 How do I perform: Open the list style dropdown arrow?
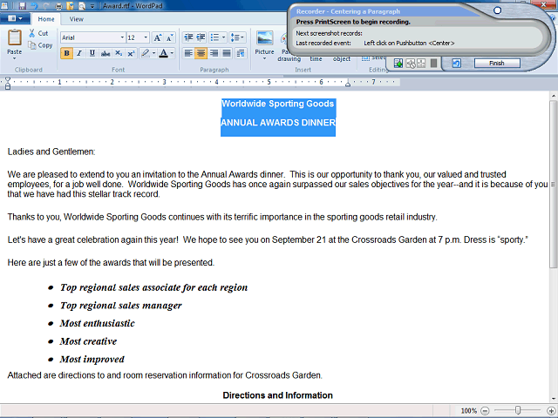[223, 37]
